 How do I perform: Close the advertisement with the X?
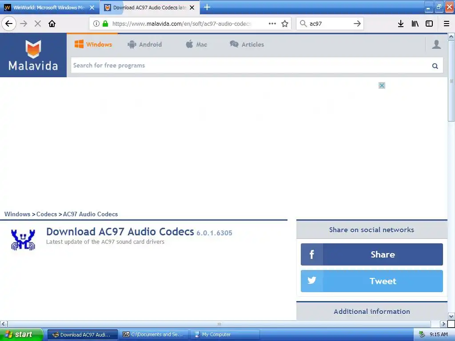382,86
